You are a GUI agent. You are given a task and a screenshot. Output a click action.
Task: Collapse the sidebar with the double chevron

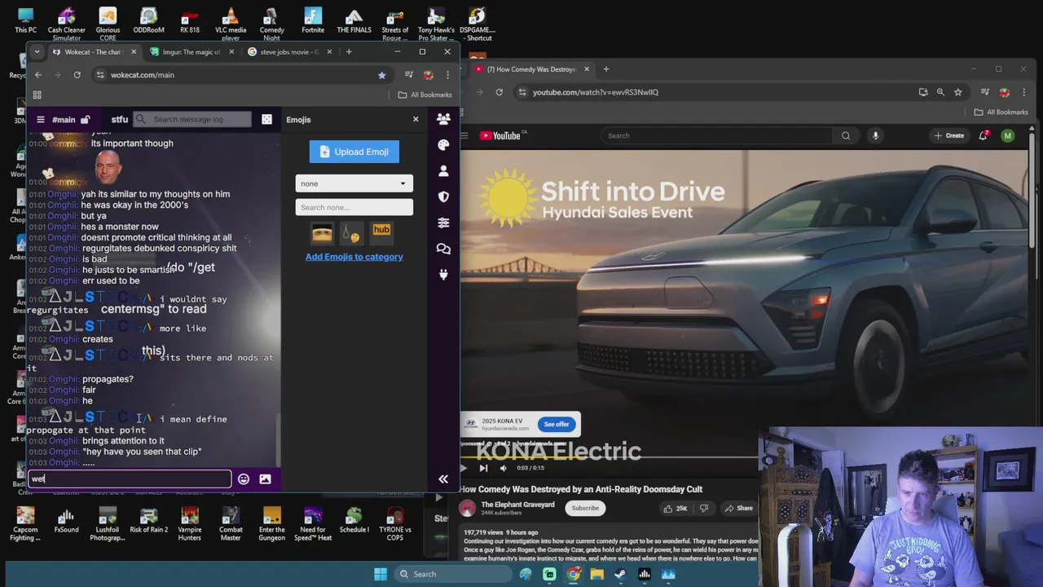[x=443, y=479]
